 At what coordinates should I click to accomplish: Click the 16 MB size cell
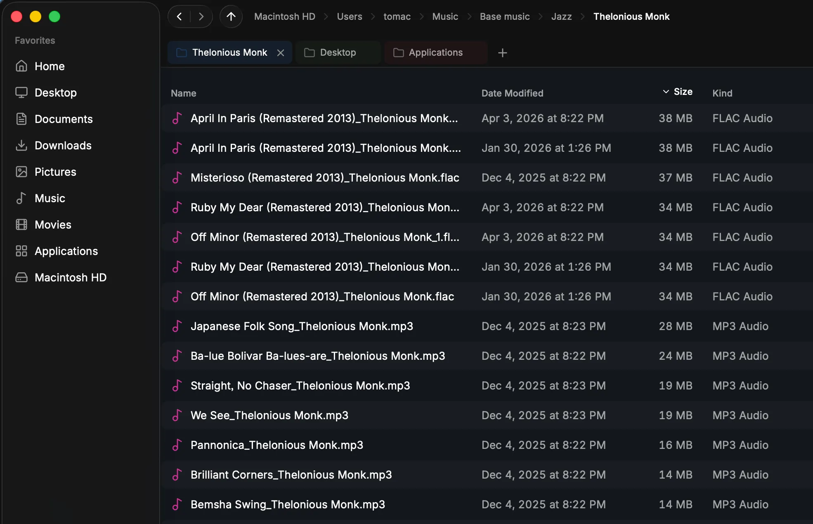coord(676,445)
